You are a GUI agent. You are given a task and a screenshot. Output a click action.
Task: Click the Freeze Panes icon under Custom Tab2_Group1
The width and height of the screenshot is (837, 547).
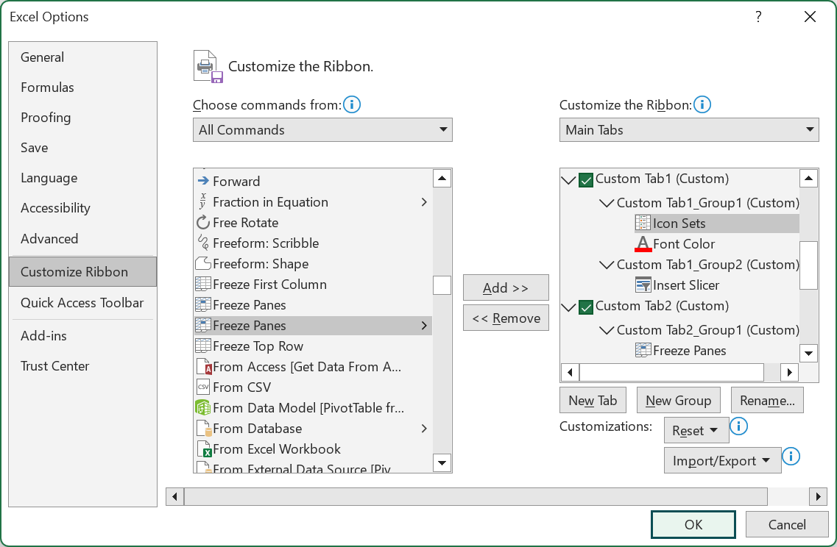[643, 350]
